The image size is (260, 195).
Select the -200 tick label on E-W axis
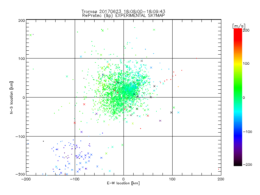(26, 179)
